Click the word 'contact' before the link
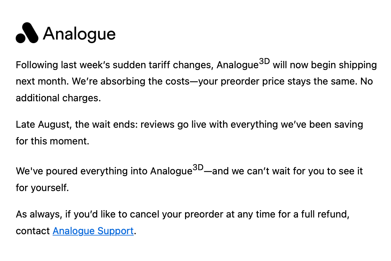This screenshot has width=391, height=261. 33,231
